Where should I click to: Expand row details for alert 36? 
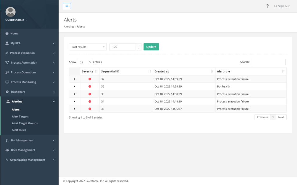(x=75, y=86)
